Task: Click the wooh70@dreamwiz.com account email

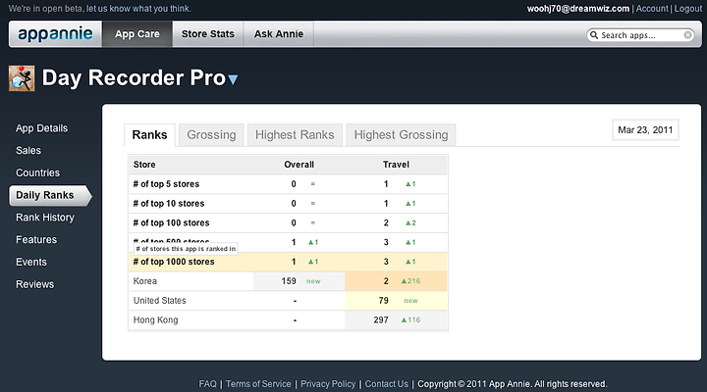Action: (x=578, y=9)
